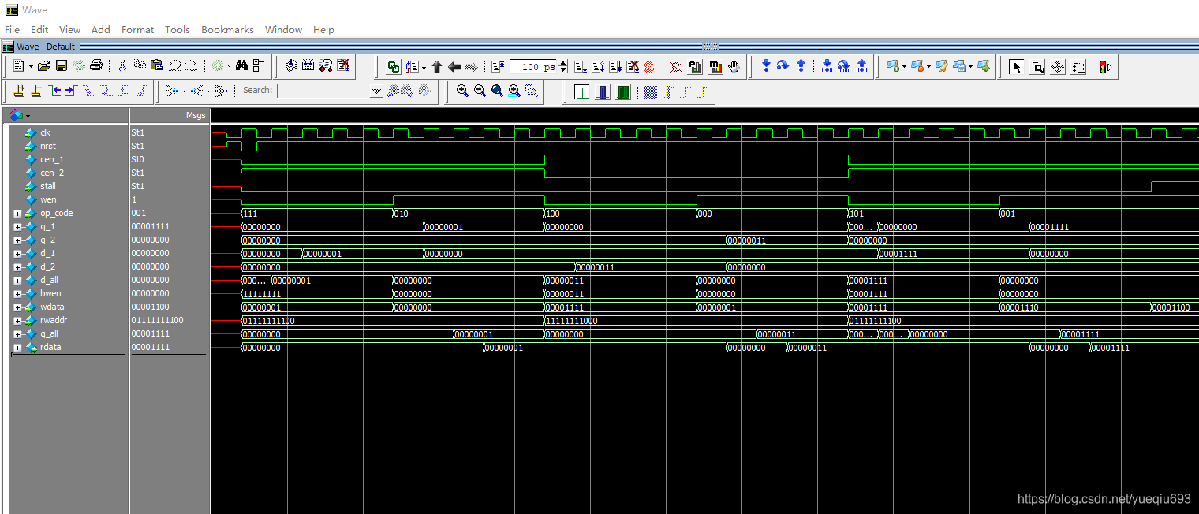Click the Zoom Full magnifier icon
Screen dimensions: 1199x514
pos(497,91)
